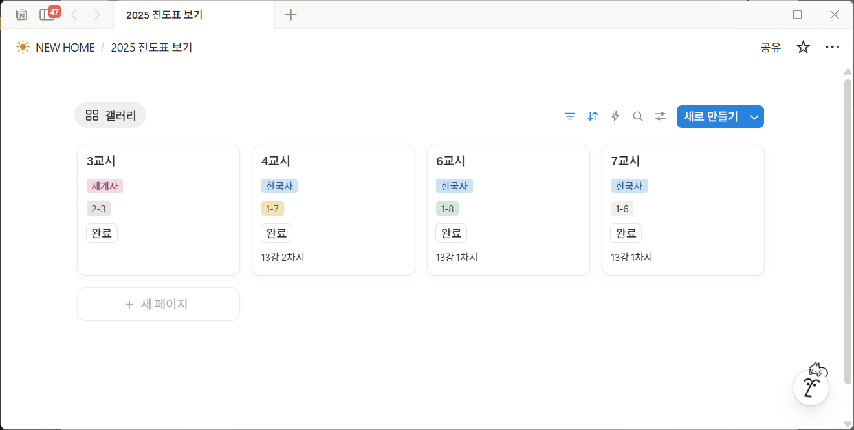854x430 pixels.
Task: Add a card with + 새 페이지
Action: pyautogui.click(x=159, y=304)
